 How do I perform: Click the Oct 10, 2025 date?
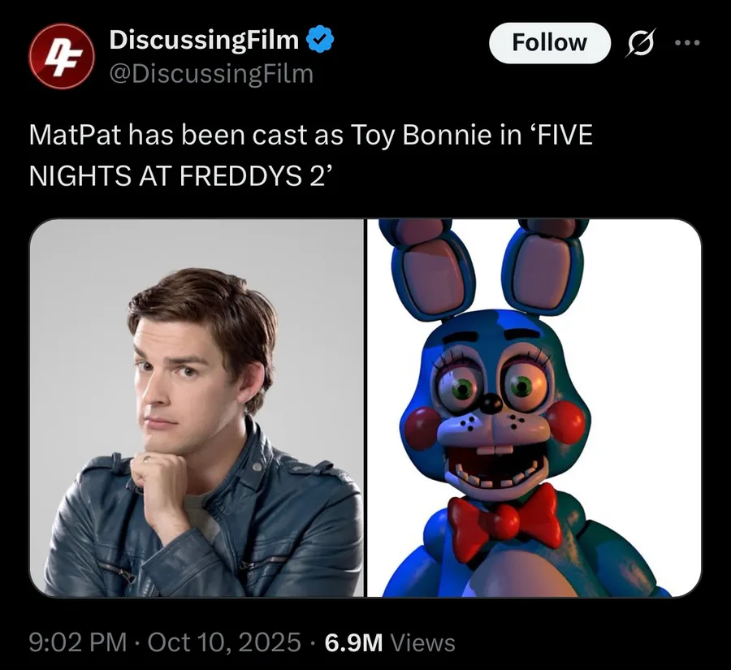coord(224,642)
